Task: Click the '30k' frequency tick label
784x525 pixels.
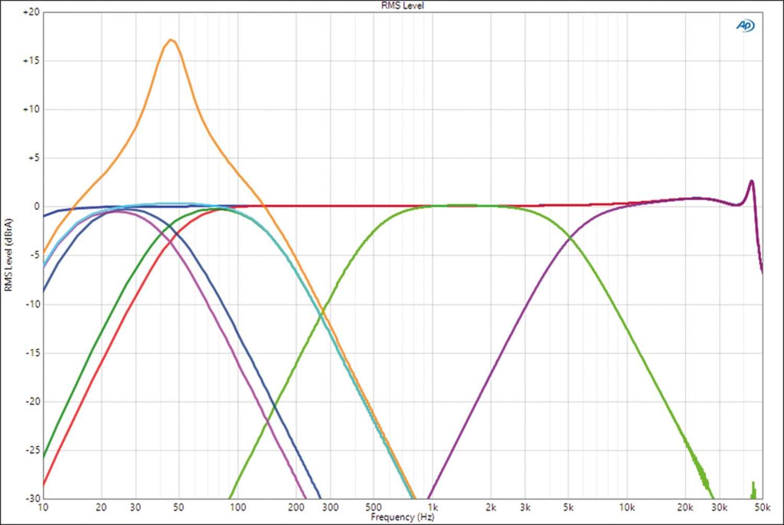Action: point(720,507)
